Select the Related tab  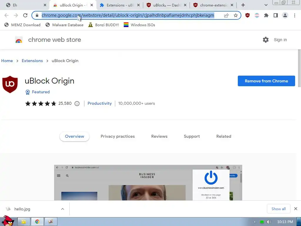pyautogui.click(x=224, y=137)
